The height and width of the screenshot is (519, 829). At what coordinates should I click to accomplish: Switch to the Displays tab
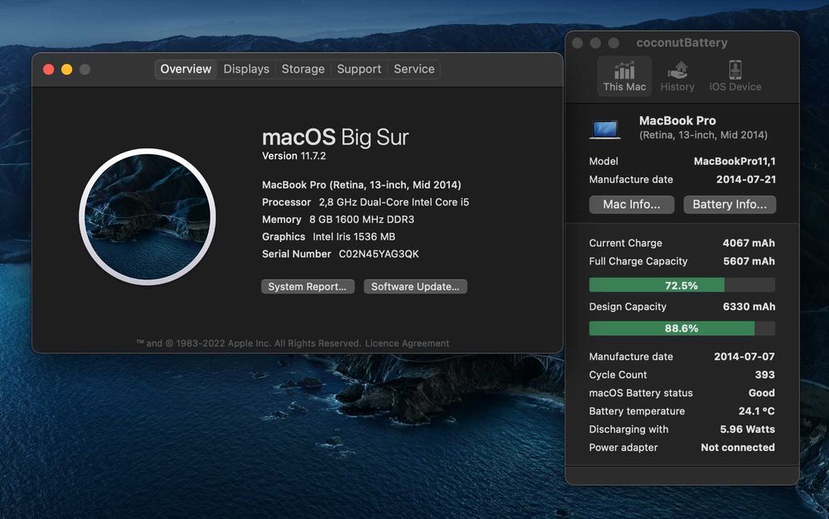tap(246, 70)
